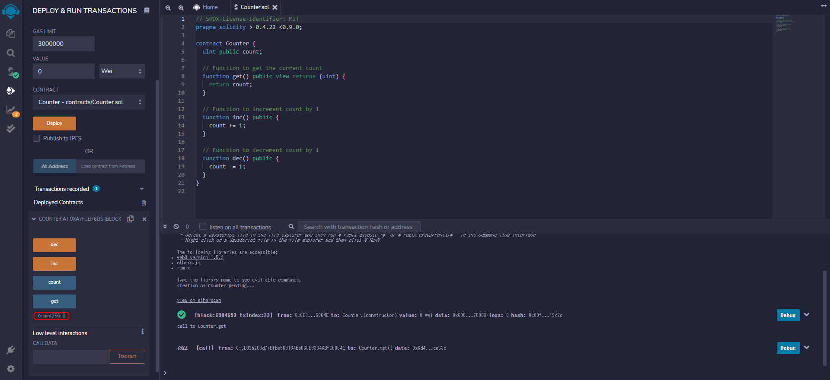Open the settings gear in sidebar
Image resolution: width=830 pixels, height=380 pixels.
pos(11,368)
